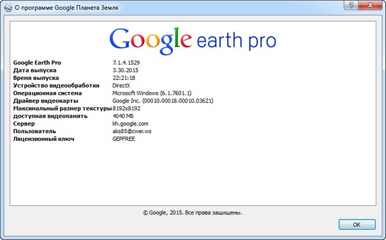Image resolution: width=386 pixels, height=240 pixels.
Task: Click the Драйвер видеокарты label
Action: 46,100
